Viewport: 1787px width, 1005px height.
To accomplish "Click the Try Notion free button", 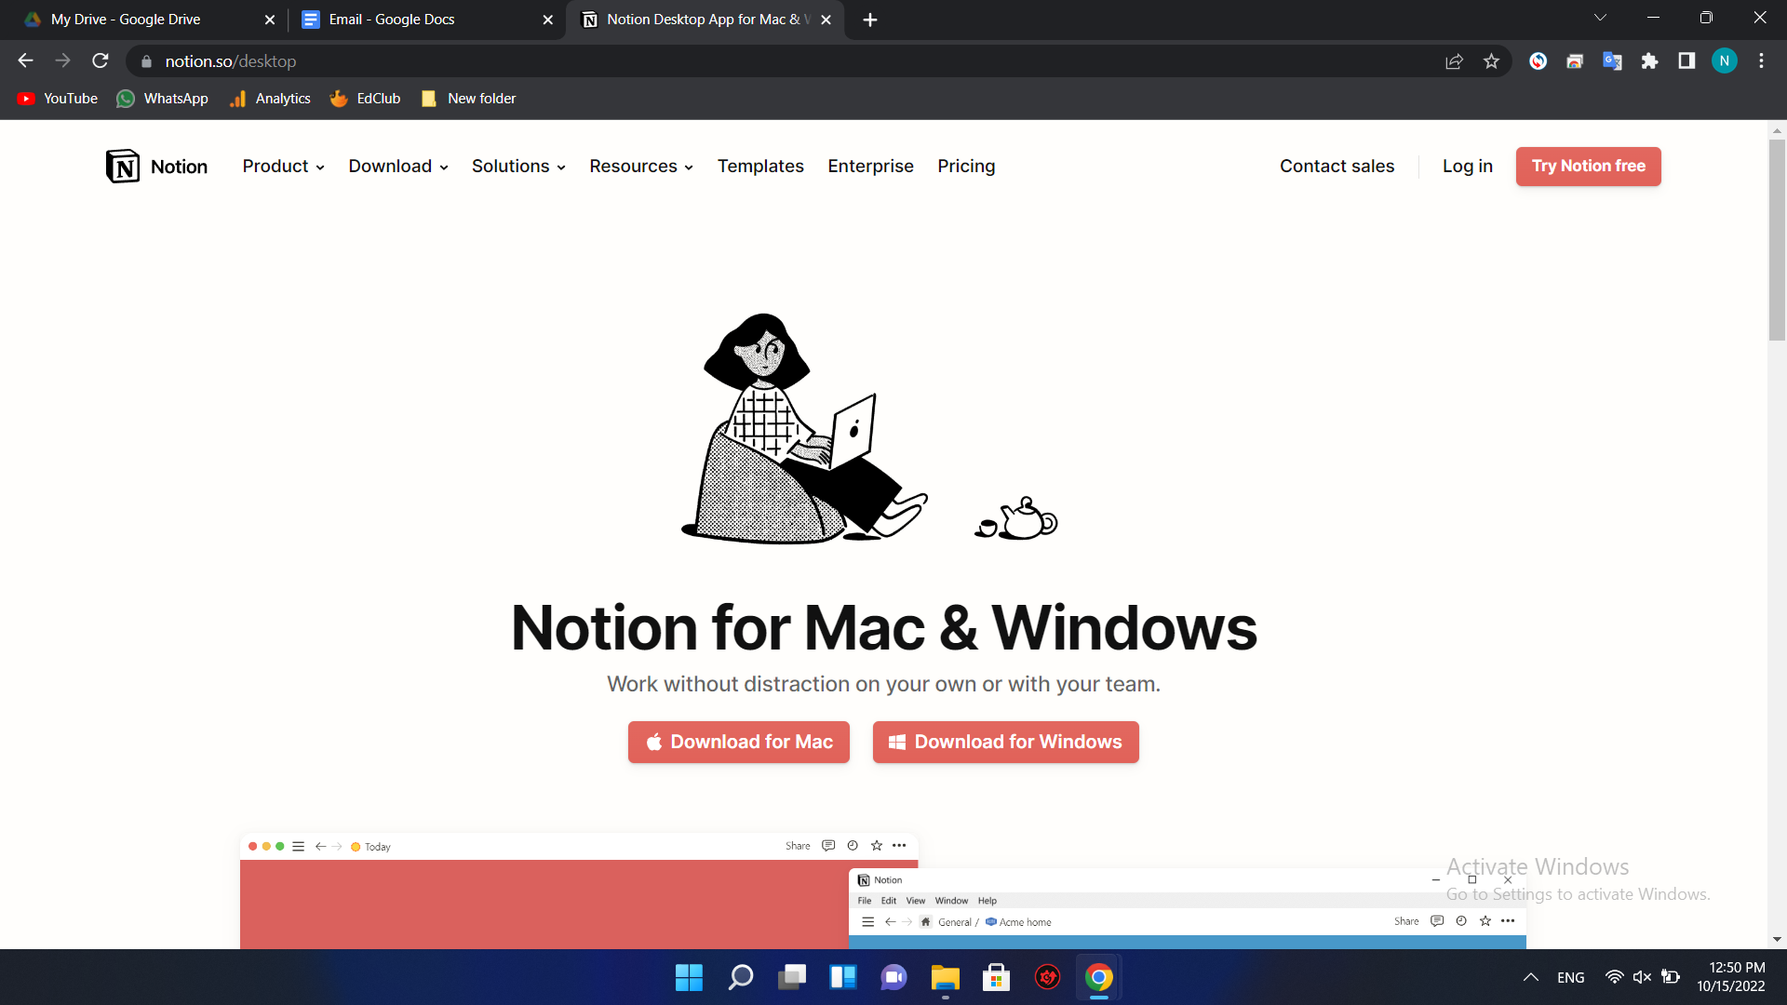I will [x=1588, y=167].
